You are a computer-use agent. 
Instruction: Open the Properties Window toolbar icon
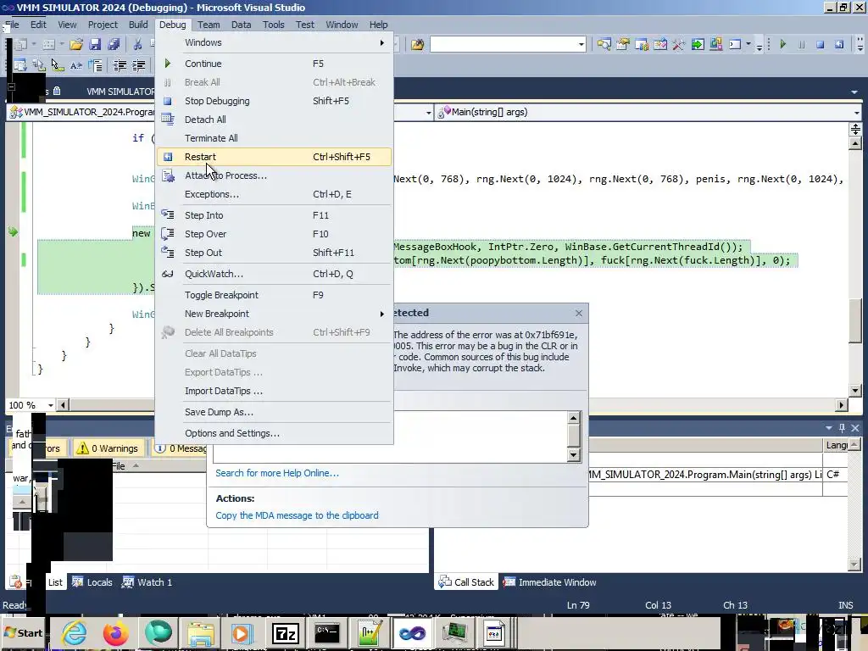pyautogui.click(x=623, y=44)
